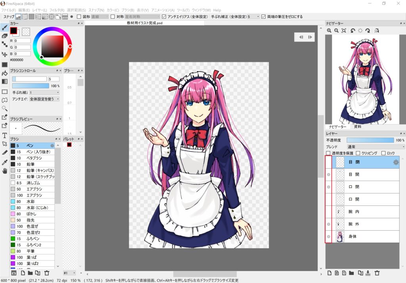Flip the view with the Navigator mirror icon
406x283 pixels.
(x=376, y=30)
